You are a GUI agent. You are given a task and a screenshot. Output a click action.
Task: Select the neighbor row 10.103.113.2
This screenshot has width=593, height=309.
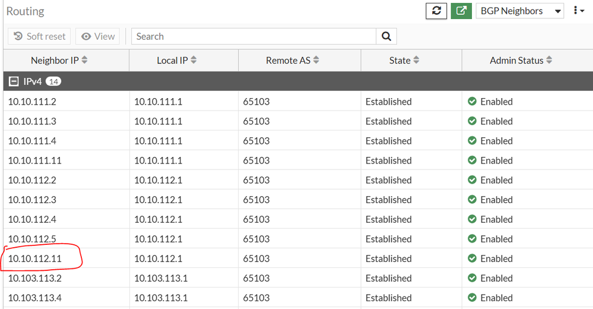tap(35, 278)
